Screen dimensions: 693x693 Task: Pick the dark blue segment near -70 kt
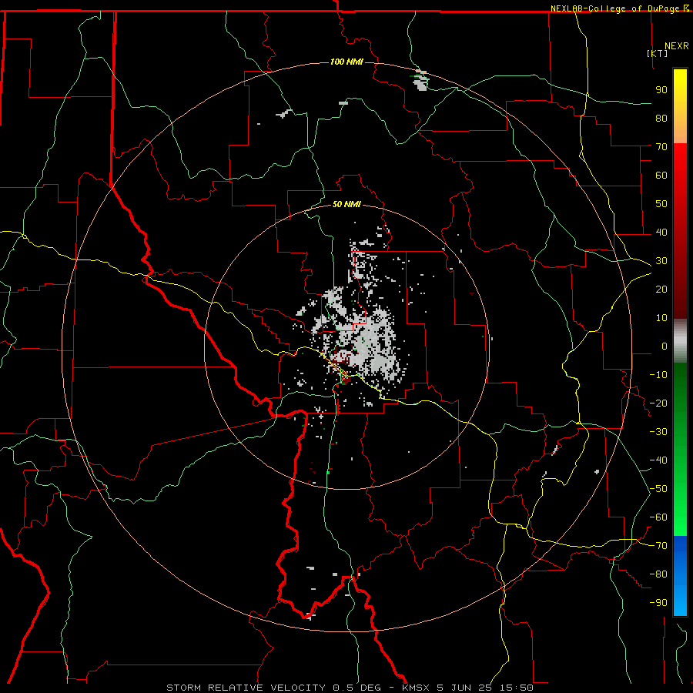coord(680,546)
